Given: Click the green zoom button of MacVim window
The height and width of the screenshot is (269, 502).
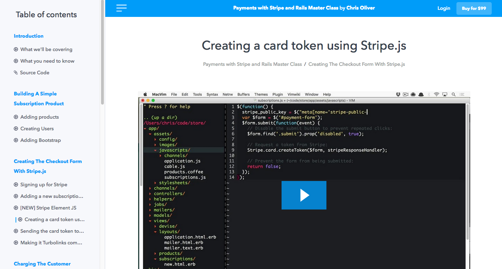Looking at the screenshot, I should coord(153,100).
